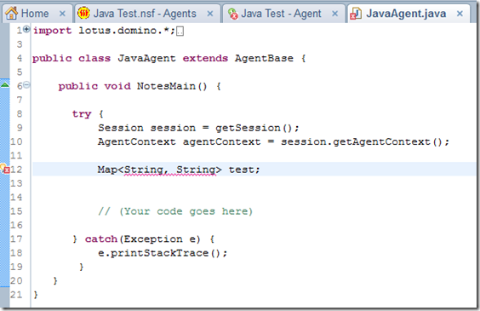Close the Home tab

pyautogui.click(x=62, y=14)
